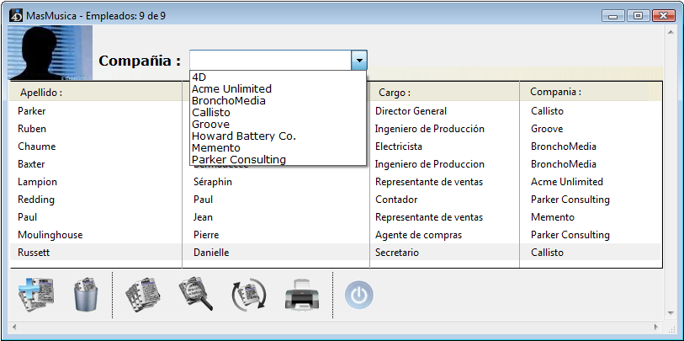Click the Compania column header

[x=555, y=92]
